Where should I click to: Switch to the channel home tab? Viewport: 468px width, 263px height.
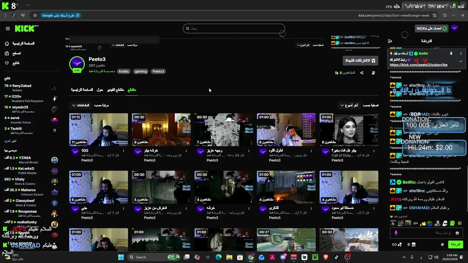click(82, 90)
